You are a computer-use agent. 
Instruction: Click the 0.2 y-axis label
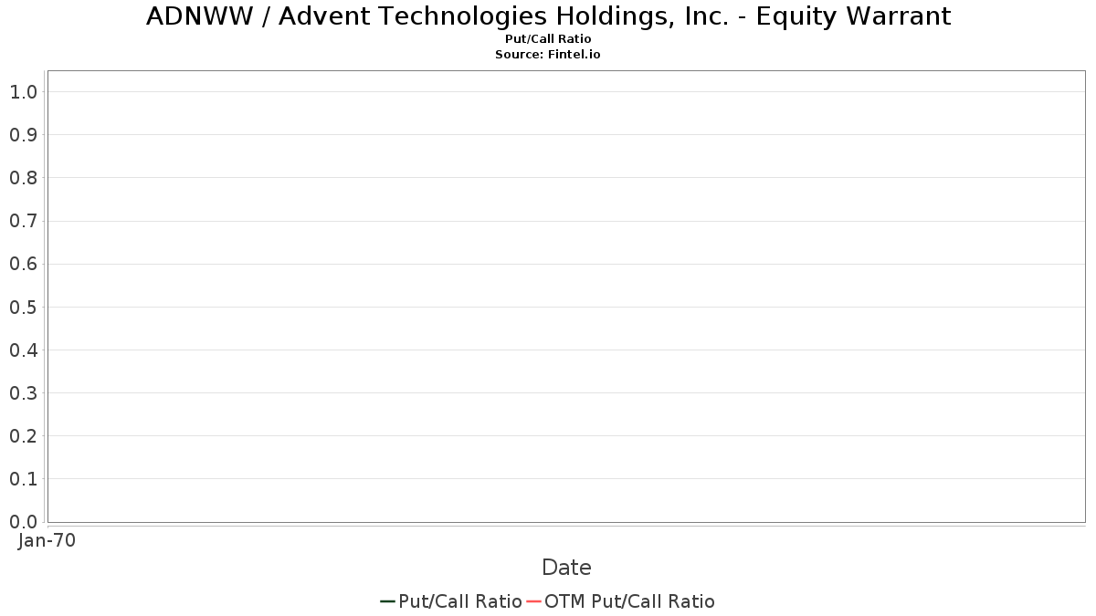click(23, 435)
